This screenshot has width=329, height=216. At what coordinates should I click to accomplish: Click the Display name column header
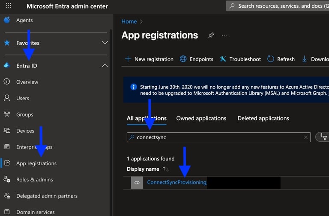click(x=143, y=169)
